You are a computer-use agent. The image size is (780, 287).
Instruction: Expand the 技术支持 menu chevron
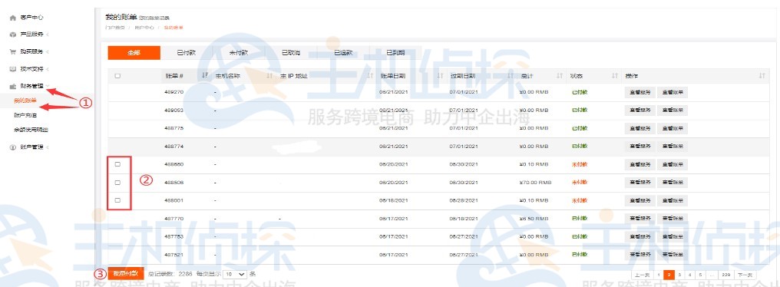pos(48,68)
